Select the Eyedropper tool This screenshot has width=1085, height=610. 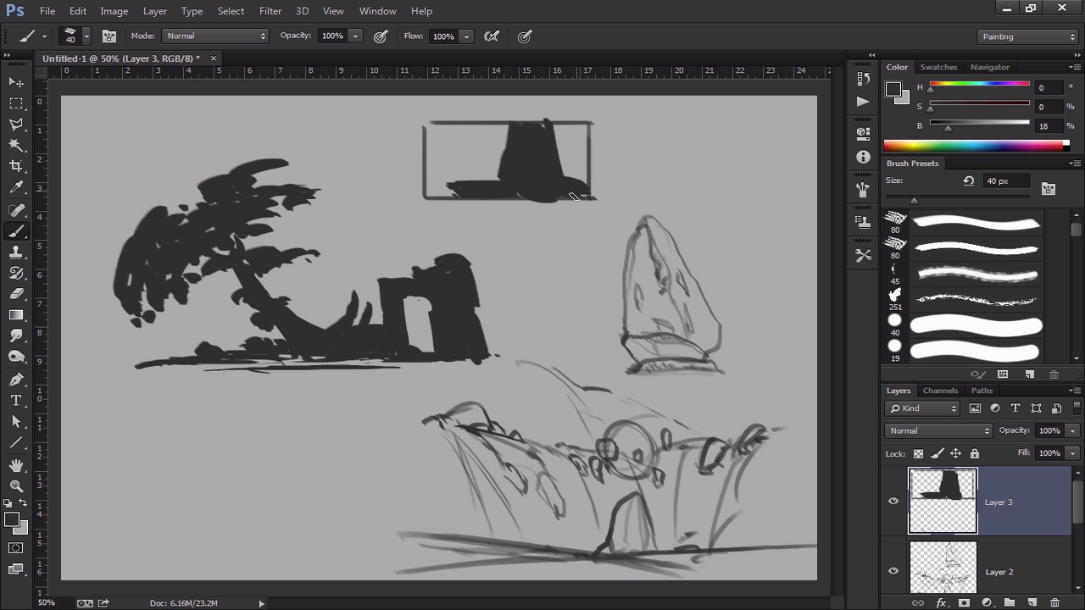click(16, 188)
